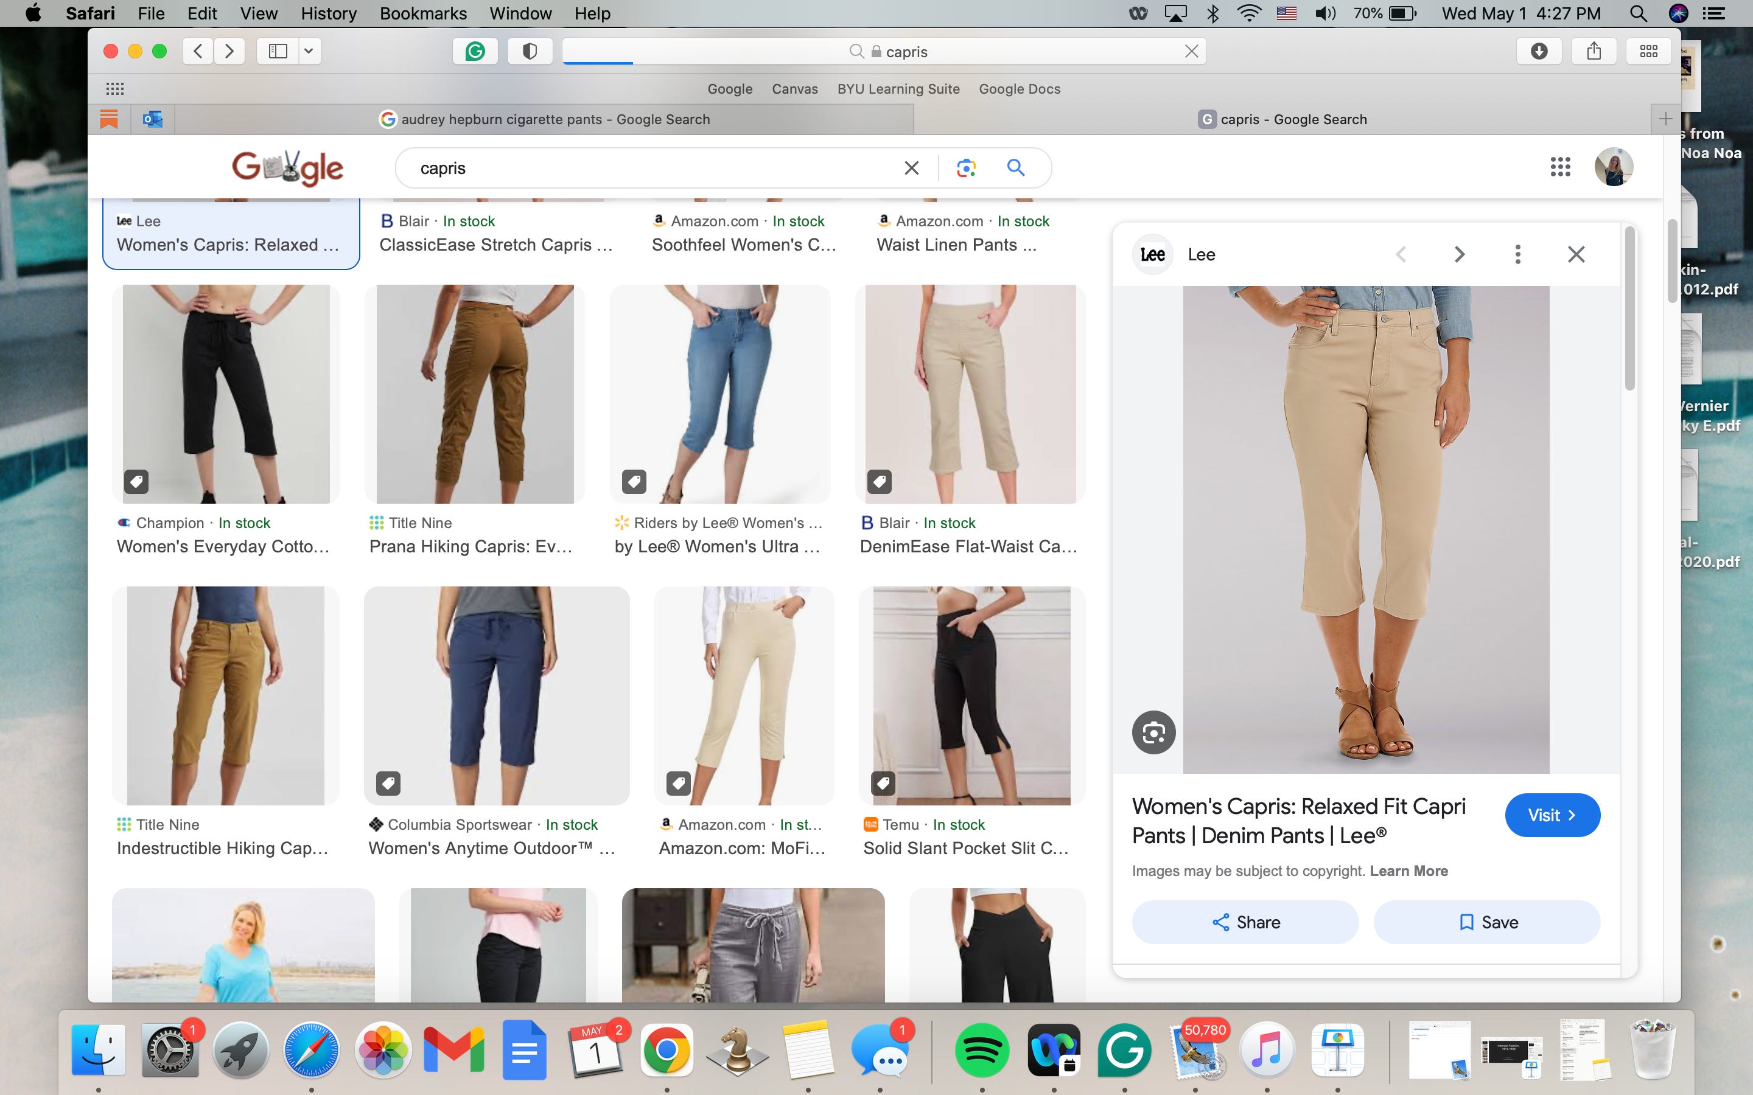Open a new Safari tab with plus button
The image size is (1753, 1095).
pyautogui.click(x=1665, y=119)
